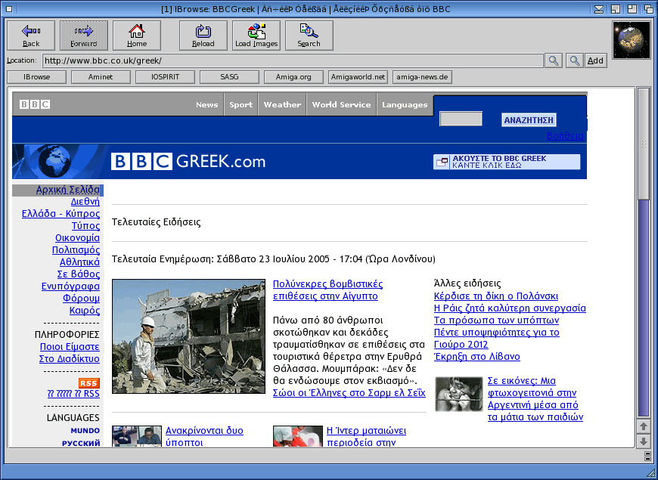Click the black-and-white child photo thumbnail
Viewport: 658px width, 480px height.
click(458, 394)
